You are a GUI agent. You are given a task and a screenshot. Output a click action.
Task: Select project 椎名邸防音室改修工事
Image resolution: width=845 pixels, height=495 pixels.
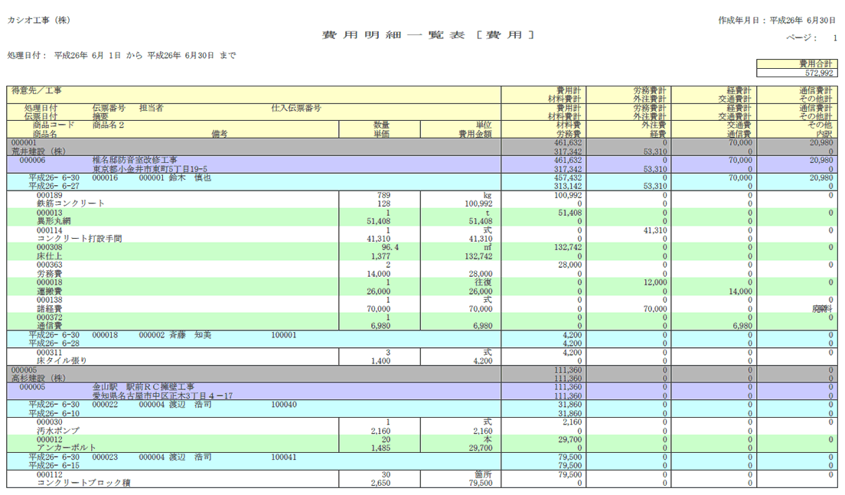tap(135, 160)
